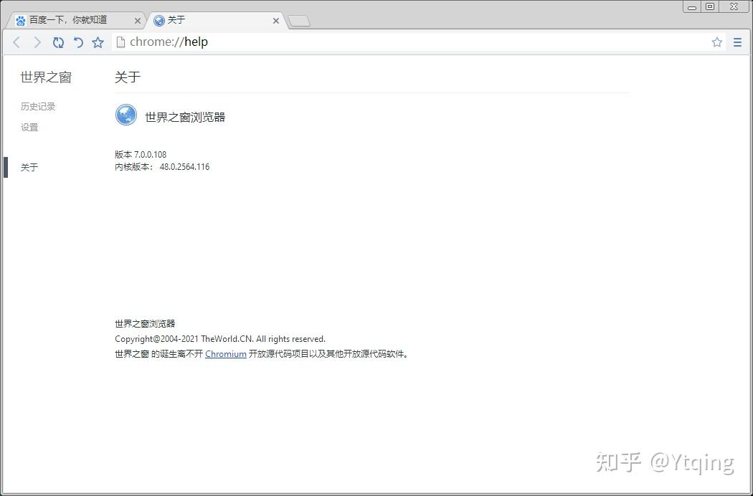Click the forward navigation arrow
The image size is (753, 496).
pyautogui.click(x=37, y=42)
